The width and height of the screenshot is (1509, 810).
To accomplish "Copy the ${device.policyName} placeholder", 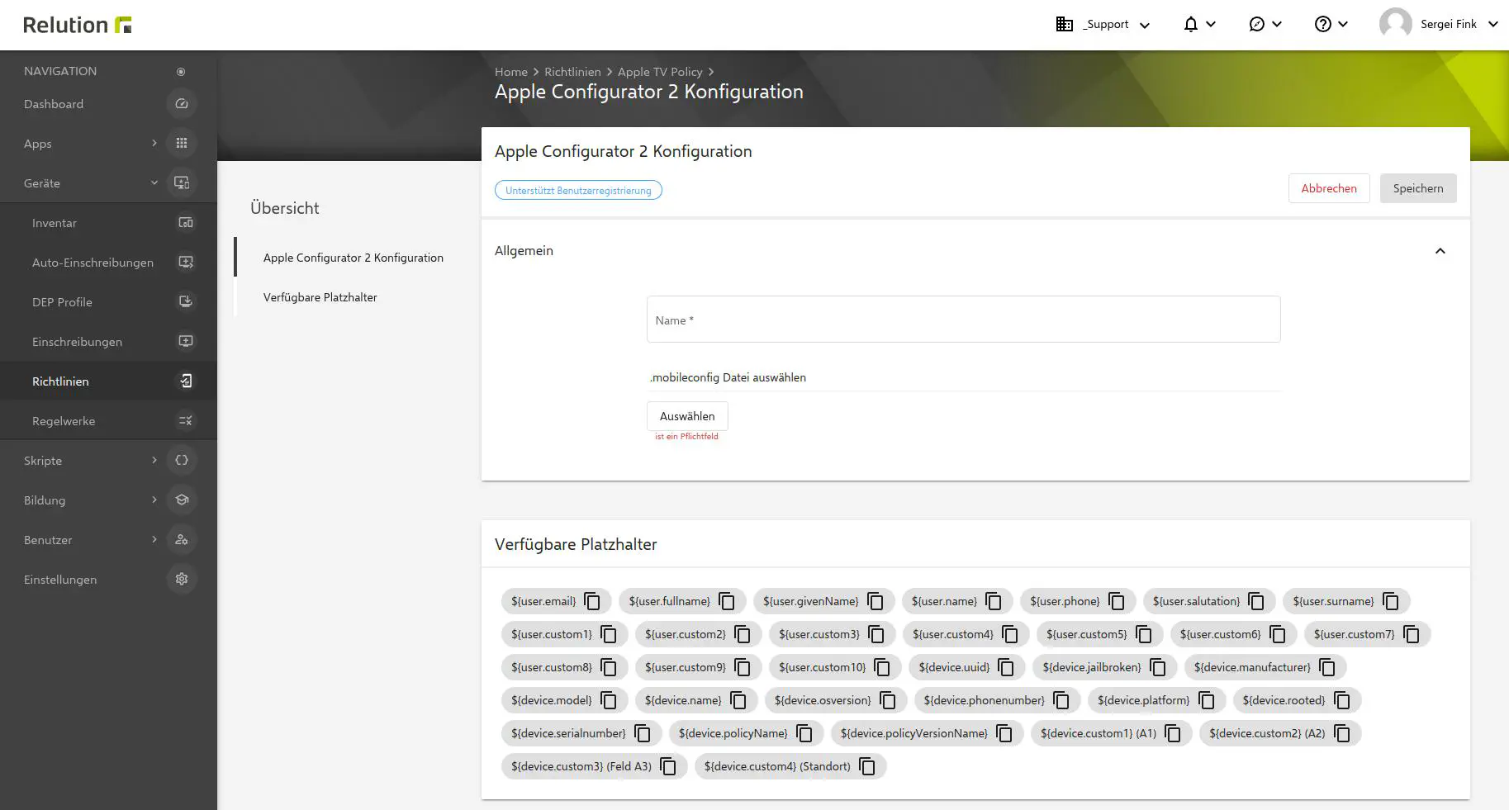I will click(804, 733).
